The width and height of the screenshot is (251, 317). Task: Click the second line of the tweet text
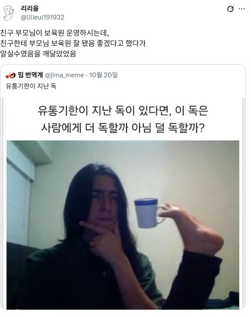click(73, 43)
